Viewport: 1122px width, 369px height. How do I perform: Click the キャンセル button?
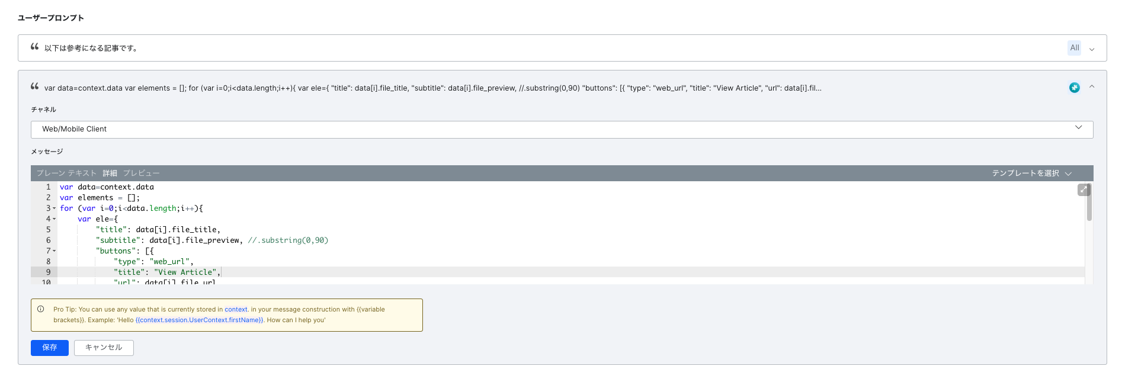click(x=104, y=348)
